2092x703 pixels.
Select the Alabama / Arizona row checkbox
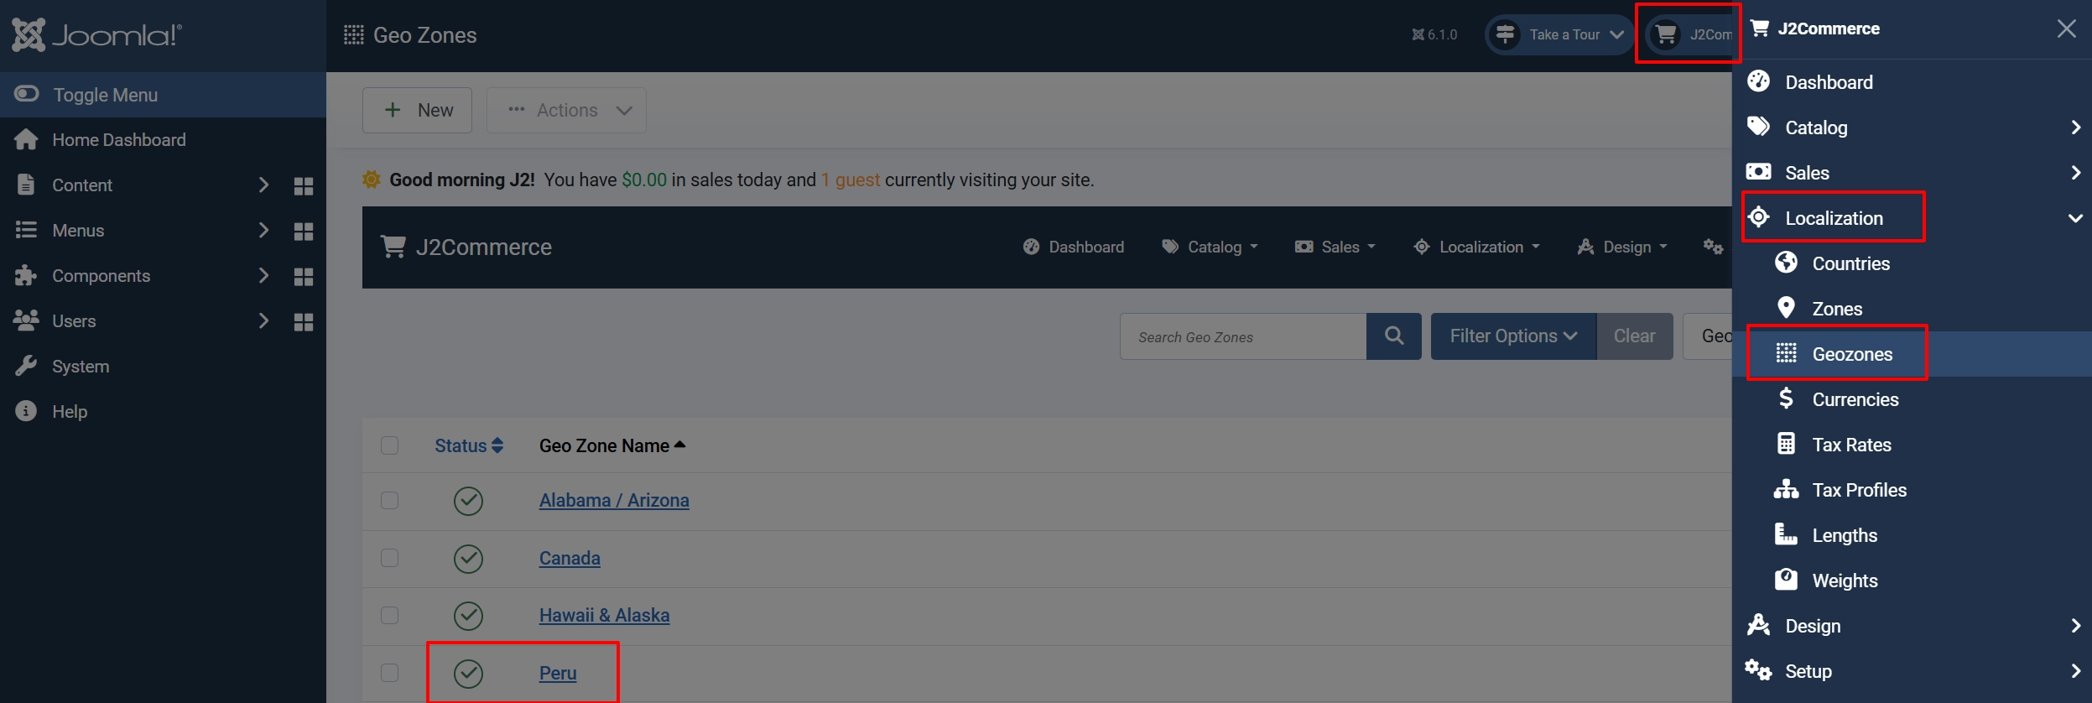[x=389, y=501]
